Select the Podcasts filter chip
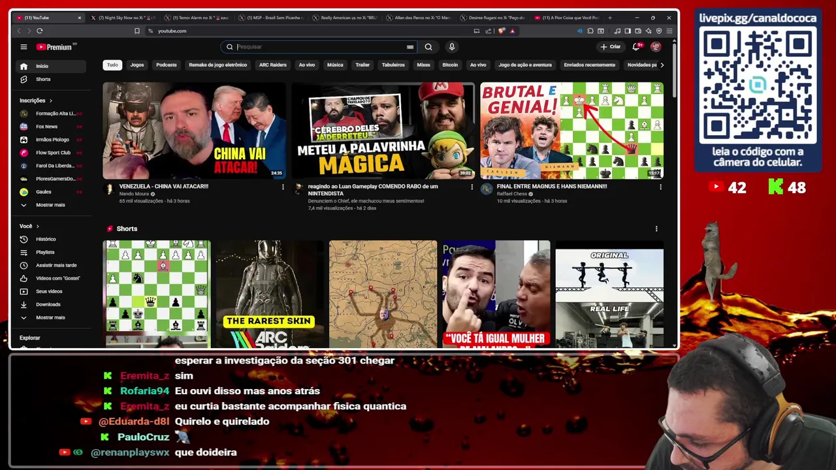 click(x=166, y=65)
